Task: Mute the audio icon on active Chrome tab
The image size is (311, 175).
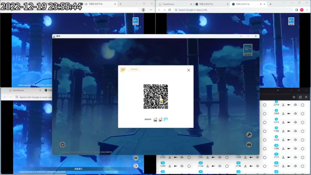Action: pos(260,4)
